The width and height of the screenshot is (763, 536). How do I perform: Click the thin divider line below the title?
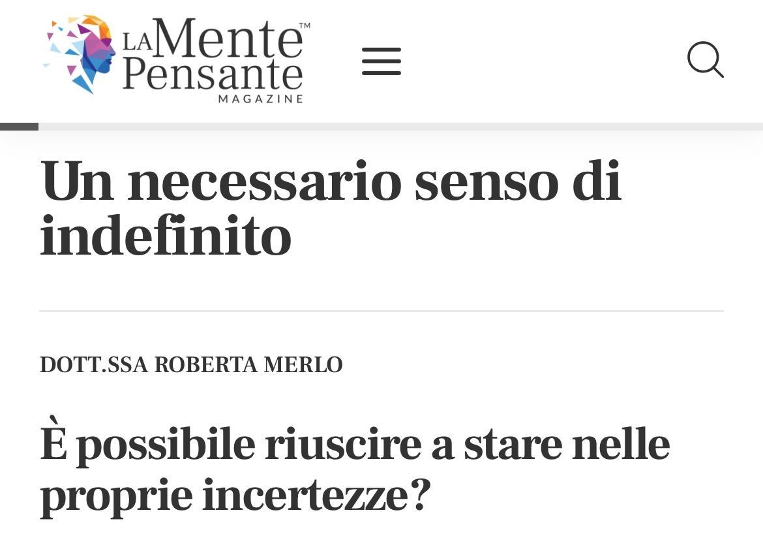(x=381, y=310)
